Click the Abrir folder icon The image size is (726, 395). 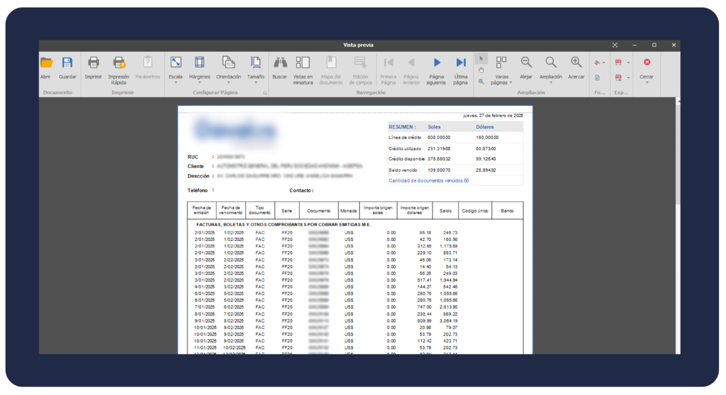[x=46, y=63]
